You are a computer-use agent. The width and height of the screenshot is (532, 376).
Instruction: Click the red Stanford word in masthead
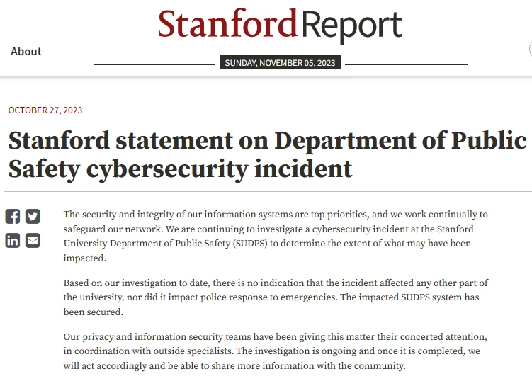point(227,24)
